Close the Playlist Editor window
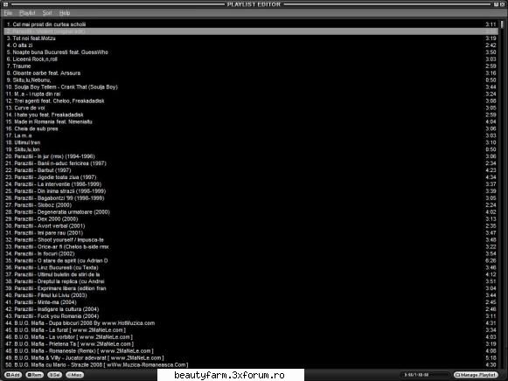508x381 pixels. (x=502, y=4)
